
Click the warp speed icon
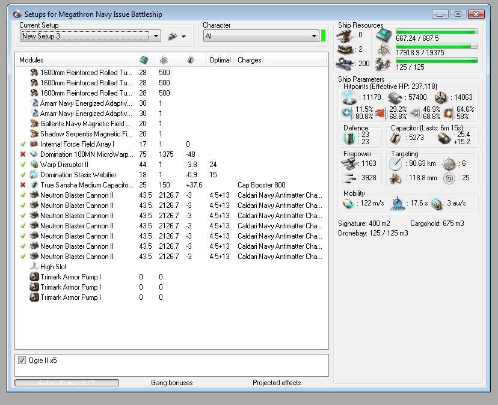pyautogui.click(x=437, y=204)
